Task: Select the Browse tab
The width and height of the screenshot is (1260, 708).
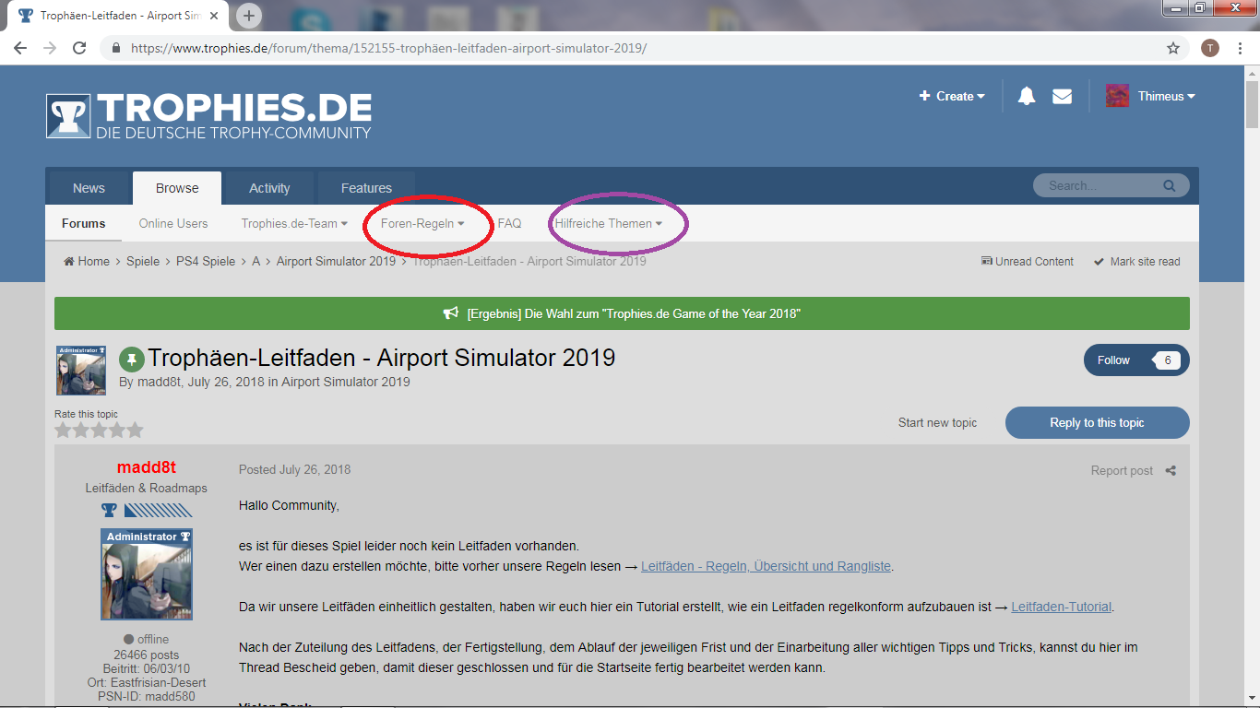Action: click(177, 188)
